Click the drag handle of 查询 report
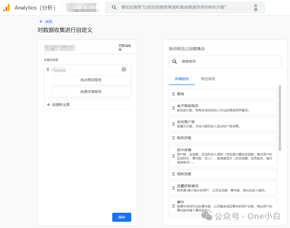 [174, 94]
